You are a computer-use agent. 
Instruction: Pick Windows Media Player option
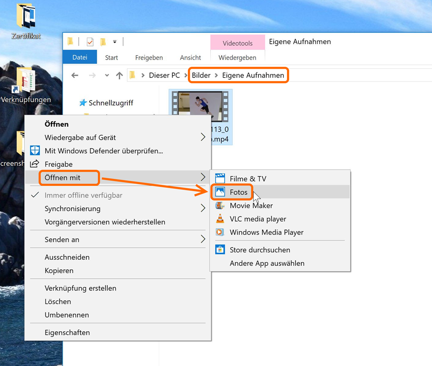coord(266,232)
